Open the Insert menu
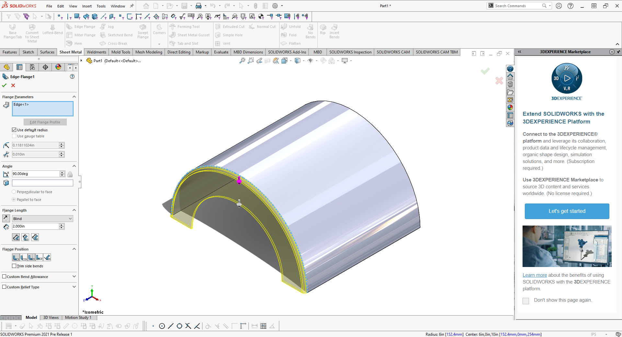The width and height of the screenshot is (622, 337). click(x=87, y=6)
